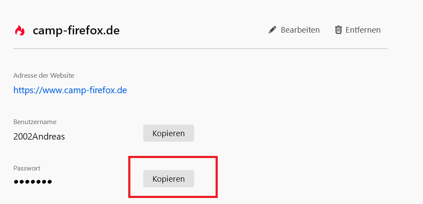
Task: Click the horizontal divider below the header
Action: click(x=201, y=49)
